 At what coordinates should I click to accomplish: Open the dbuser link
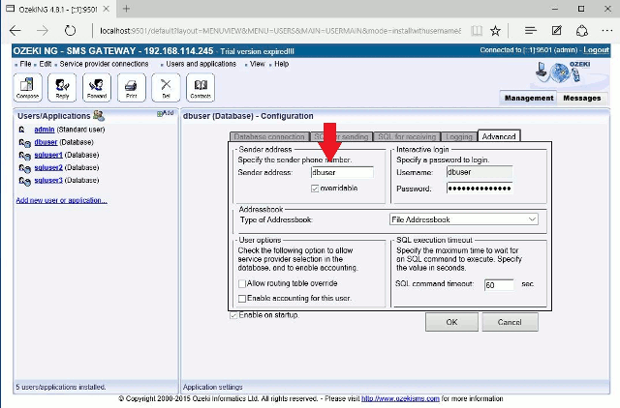click(x=46, y=142)
